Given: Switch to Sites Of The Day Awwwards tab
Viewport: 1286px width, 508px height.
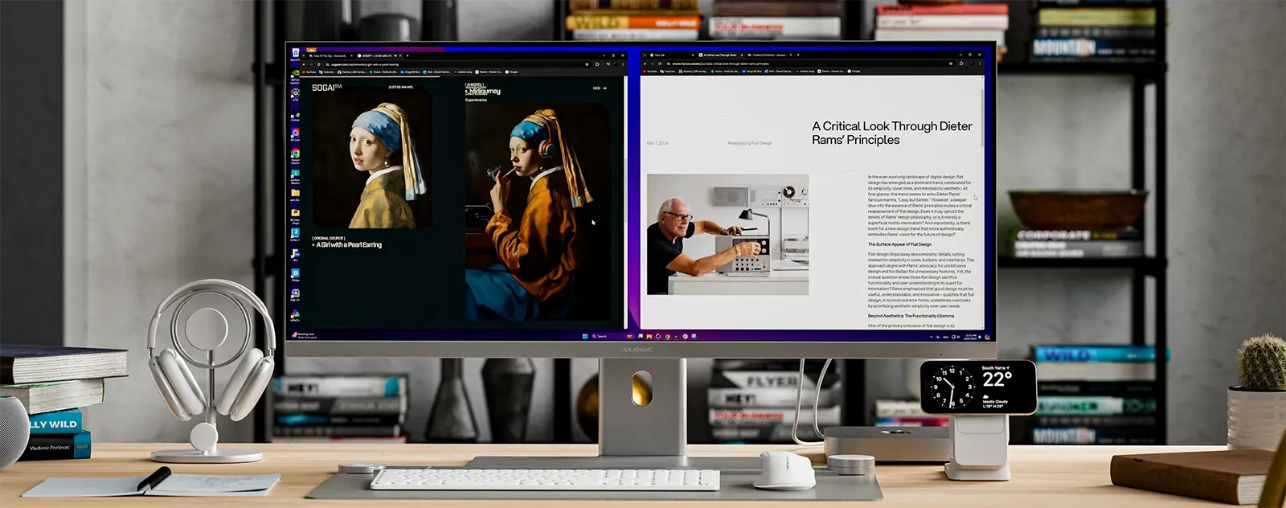Looking at the screenshot, I should 328,55.
